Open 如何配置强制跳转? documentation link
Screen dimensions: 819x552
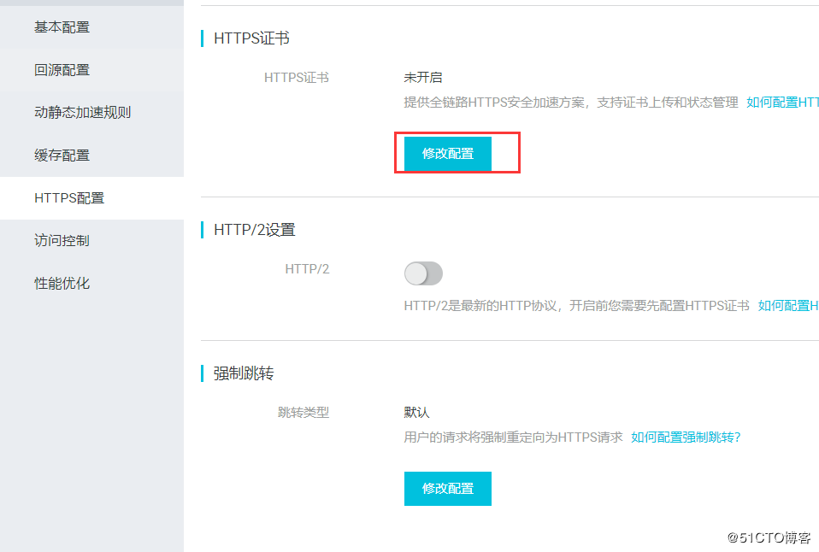686,437
